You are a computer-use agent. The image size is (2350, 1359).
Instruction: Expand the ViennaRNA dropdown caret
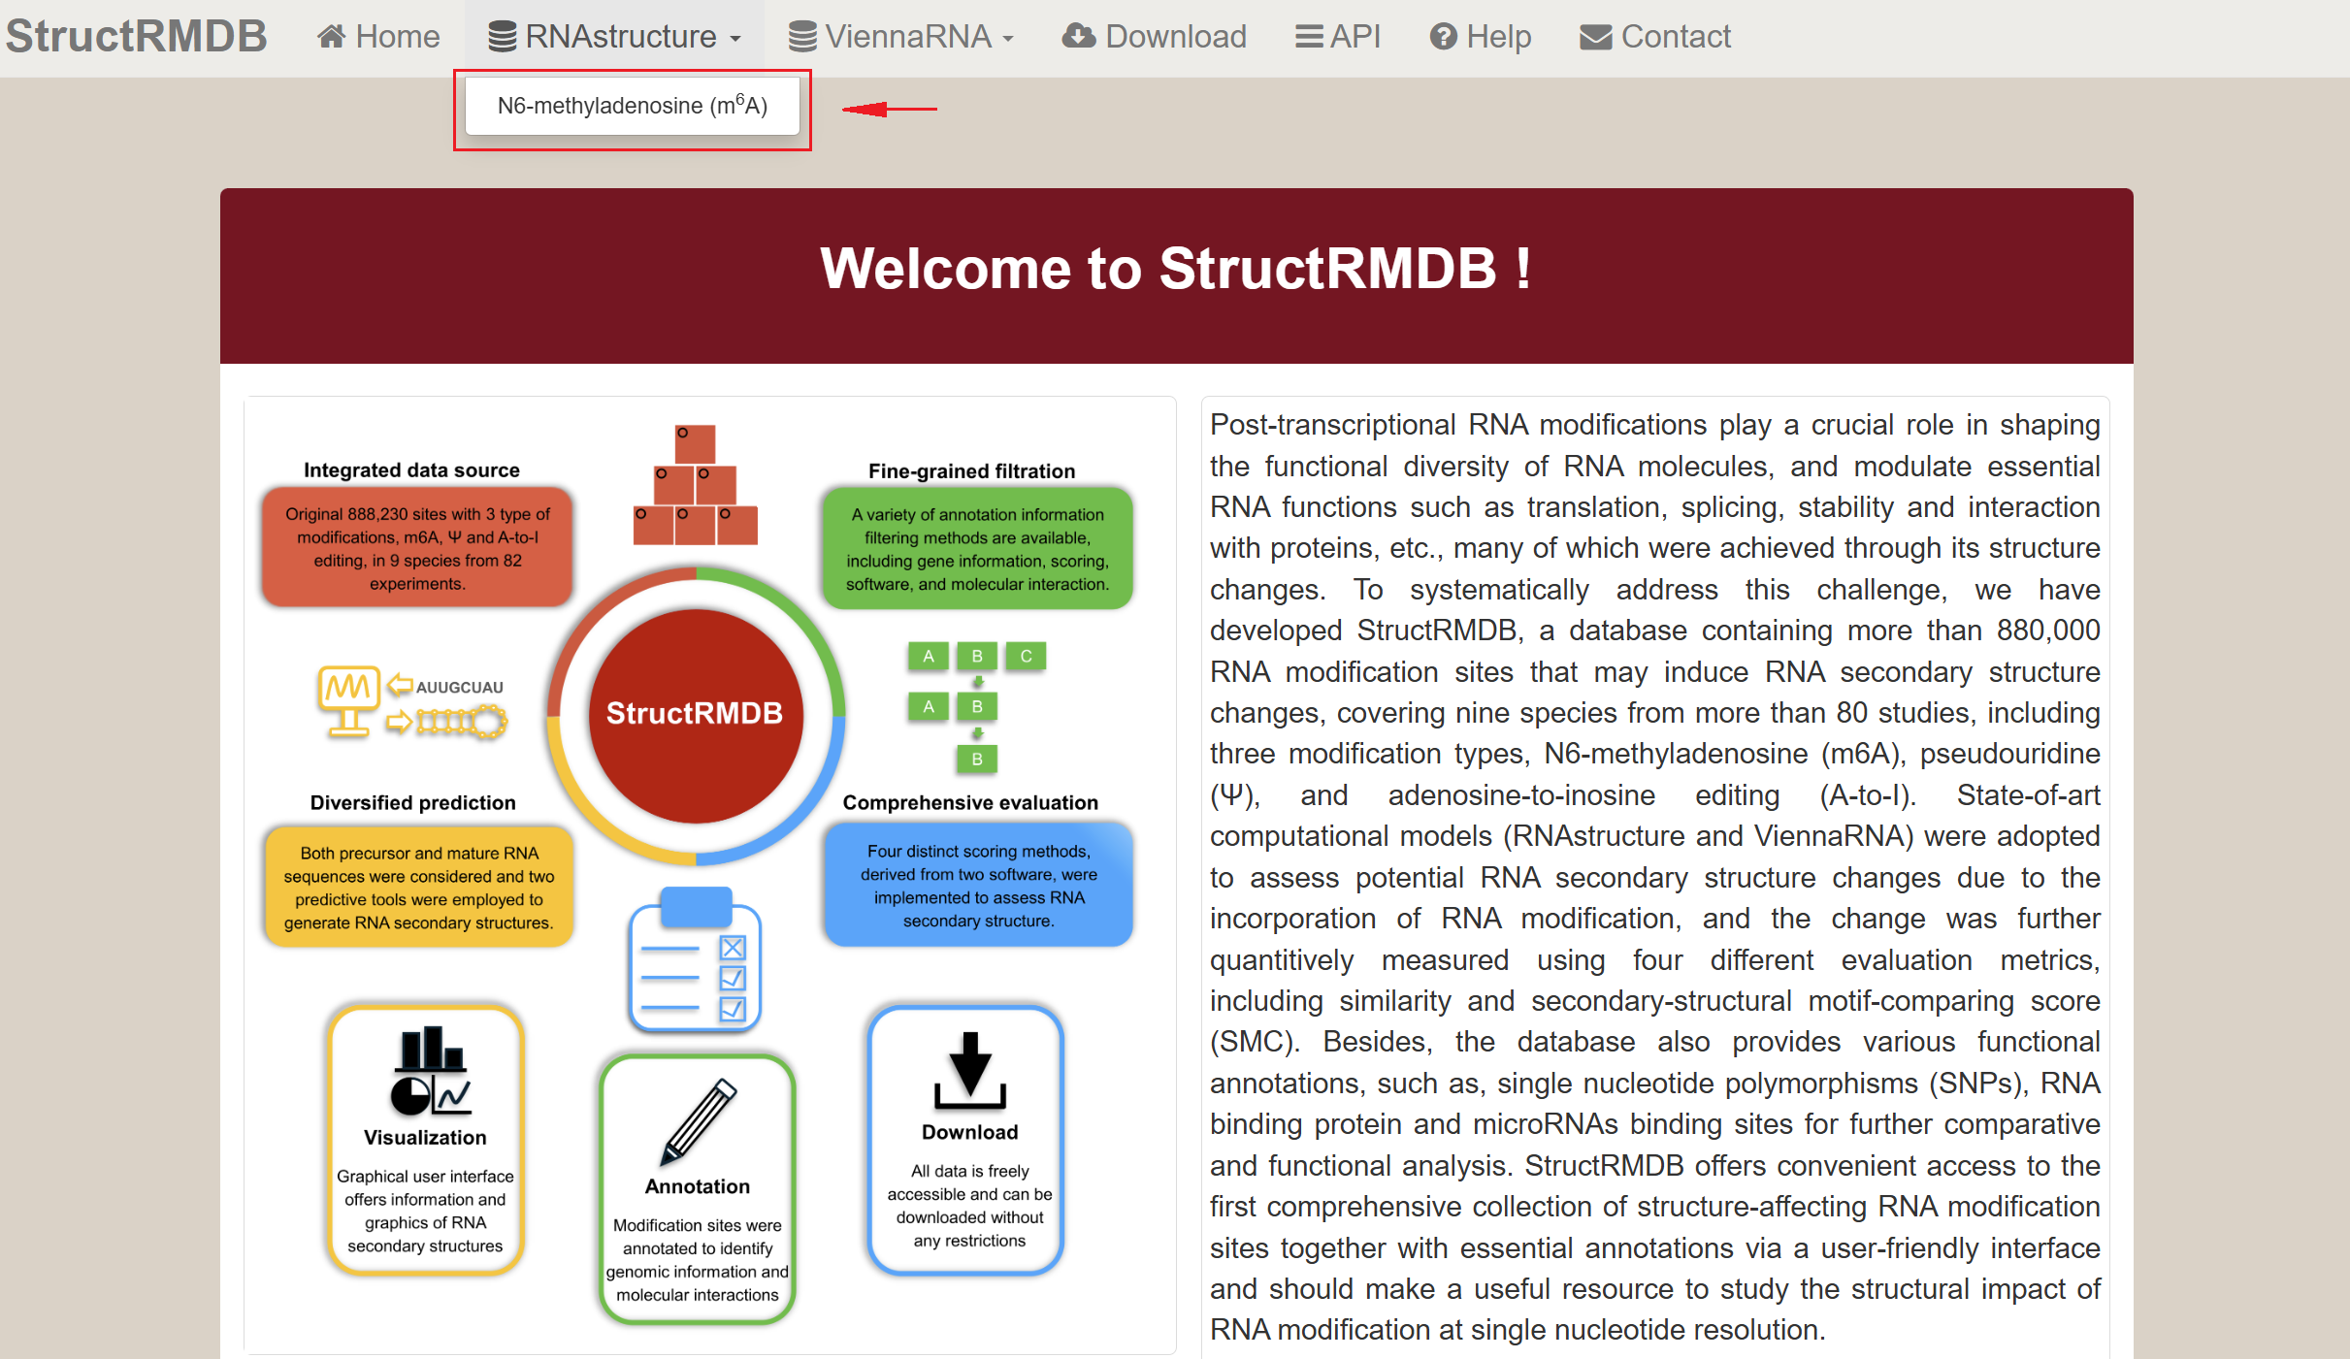(x=1008, y=39)
